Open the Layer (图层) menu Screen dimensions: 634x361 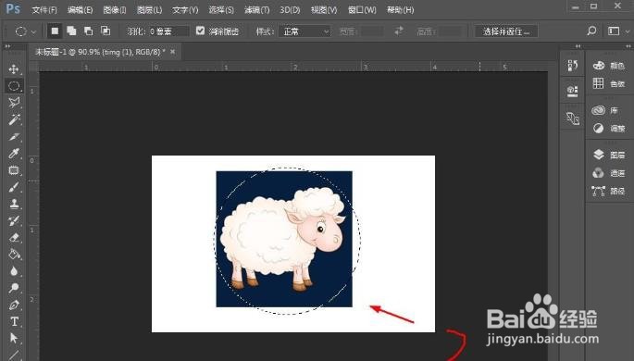coord(150,9)
